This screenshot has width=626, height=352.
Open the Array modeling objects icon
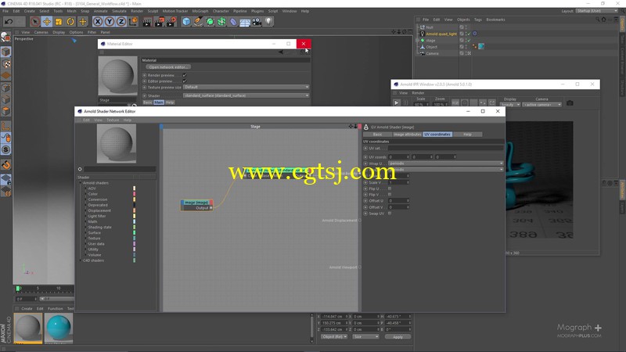click(x=221, y=22)
